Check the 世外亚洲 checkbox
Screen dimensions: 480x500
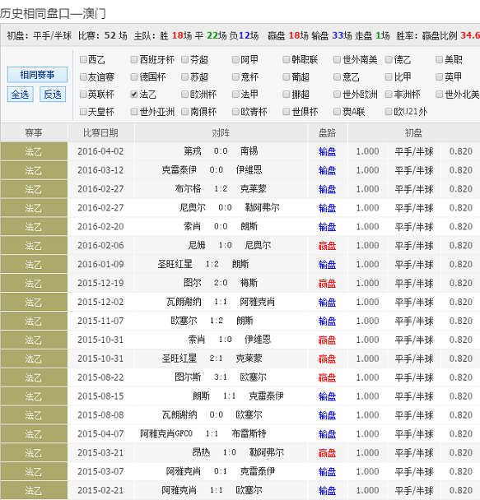[134, 111]
